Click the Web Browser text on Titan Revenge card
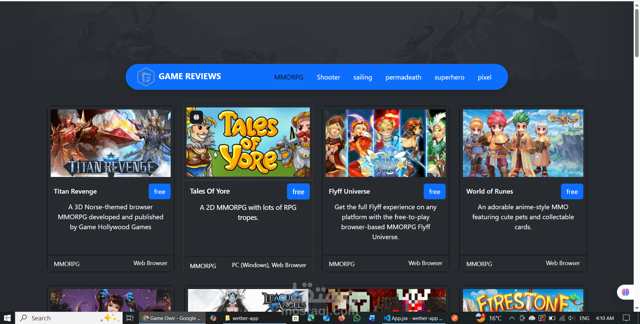640x324 pixels. pos(150,263)
